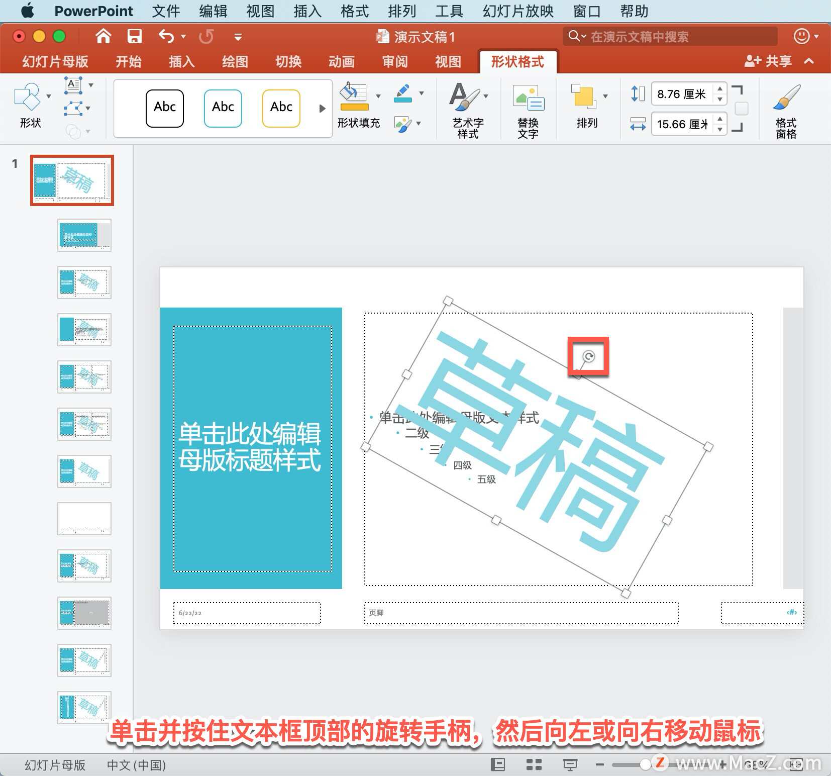The image size is (831, 776).
Task: Expand the Edit Shape dropdown arrow
Action: point(88,108)
